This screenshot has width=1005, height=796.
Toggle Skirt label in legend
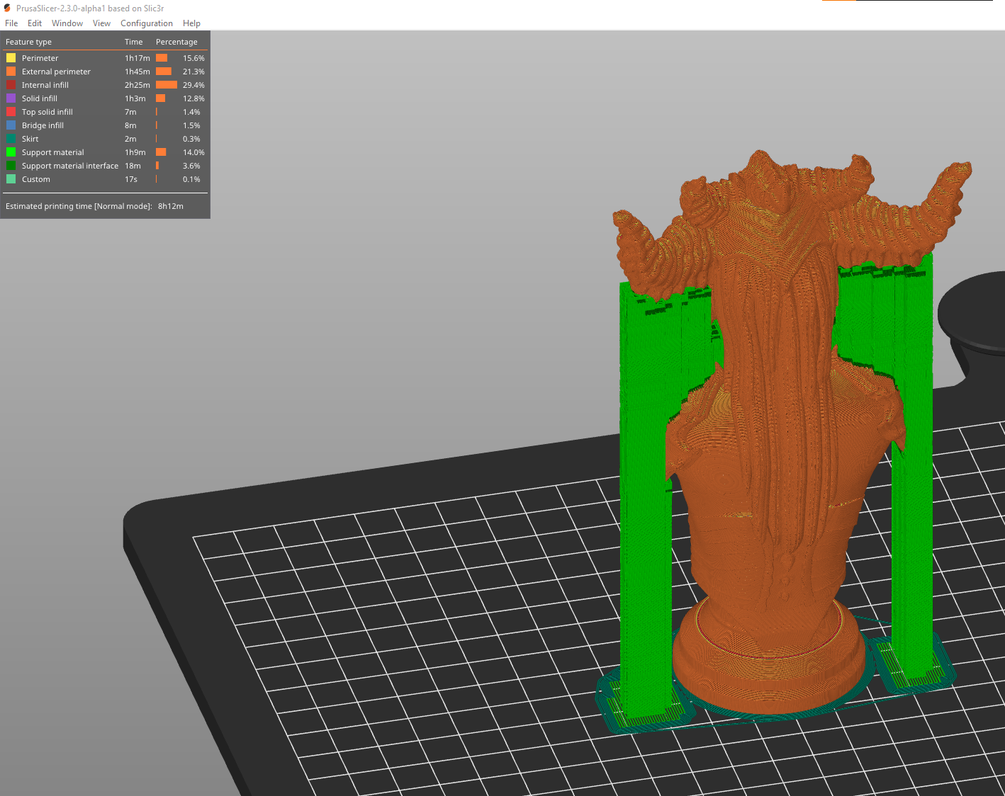pos(30,139)
